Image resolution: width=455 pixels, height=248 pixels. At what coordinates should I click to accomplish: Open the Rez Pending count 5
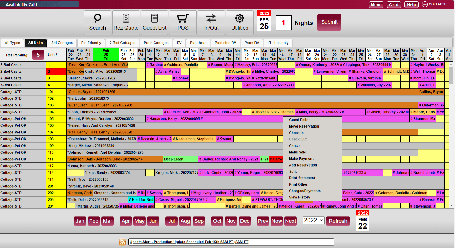38,55
